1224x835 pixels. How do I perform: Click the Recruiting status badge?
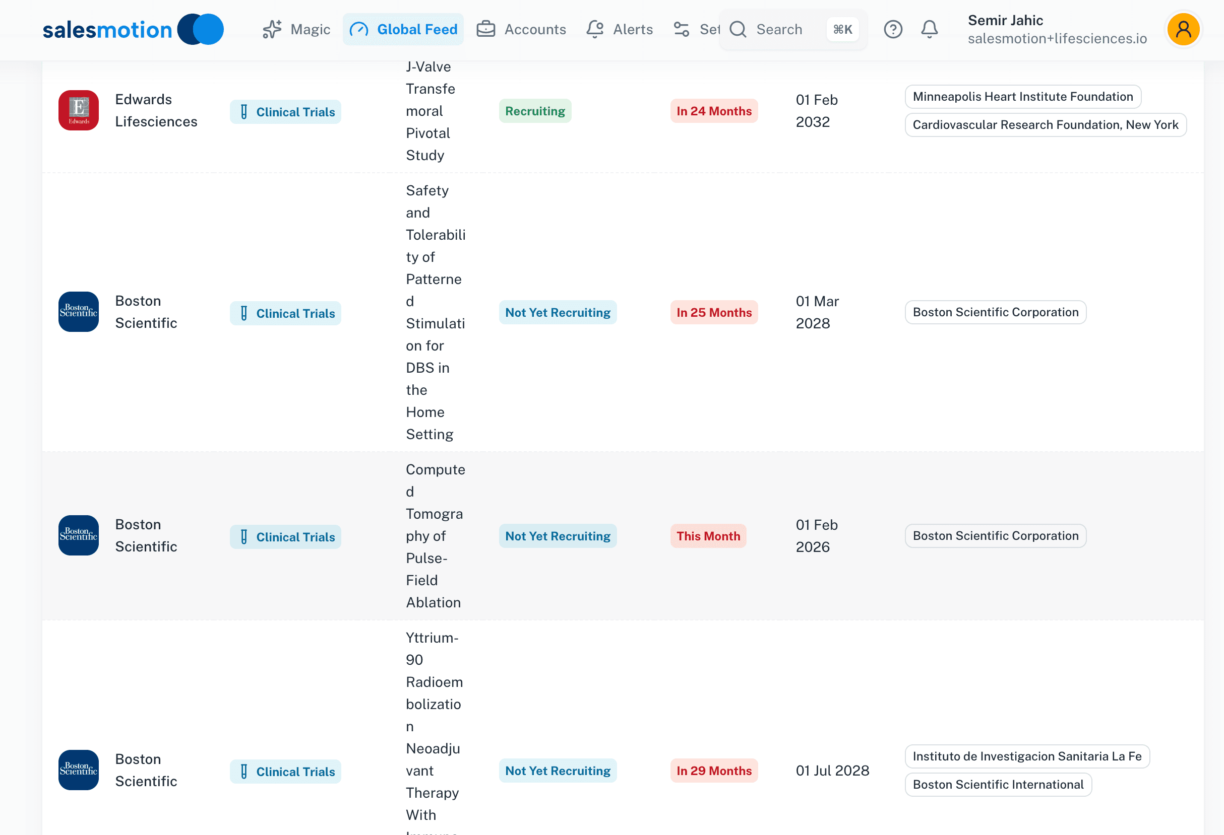tap(535, 111)
